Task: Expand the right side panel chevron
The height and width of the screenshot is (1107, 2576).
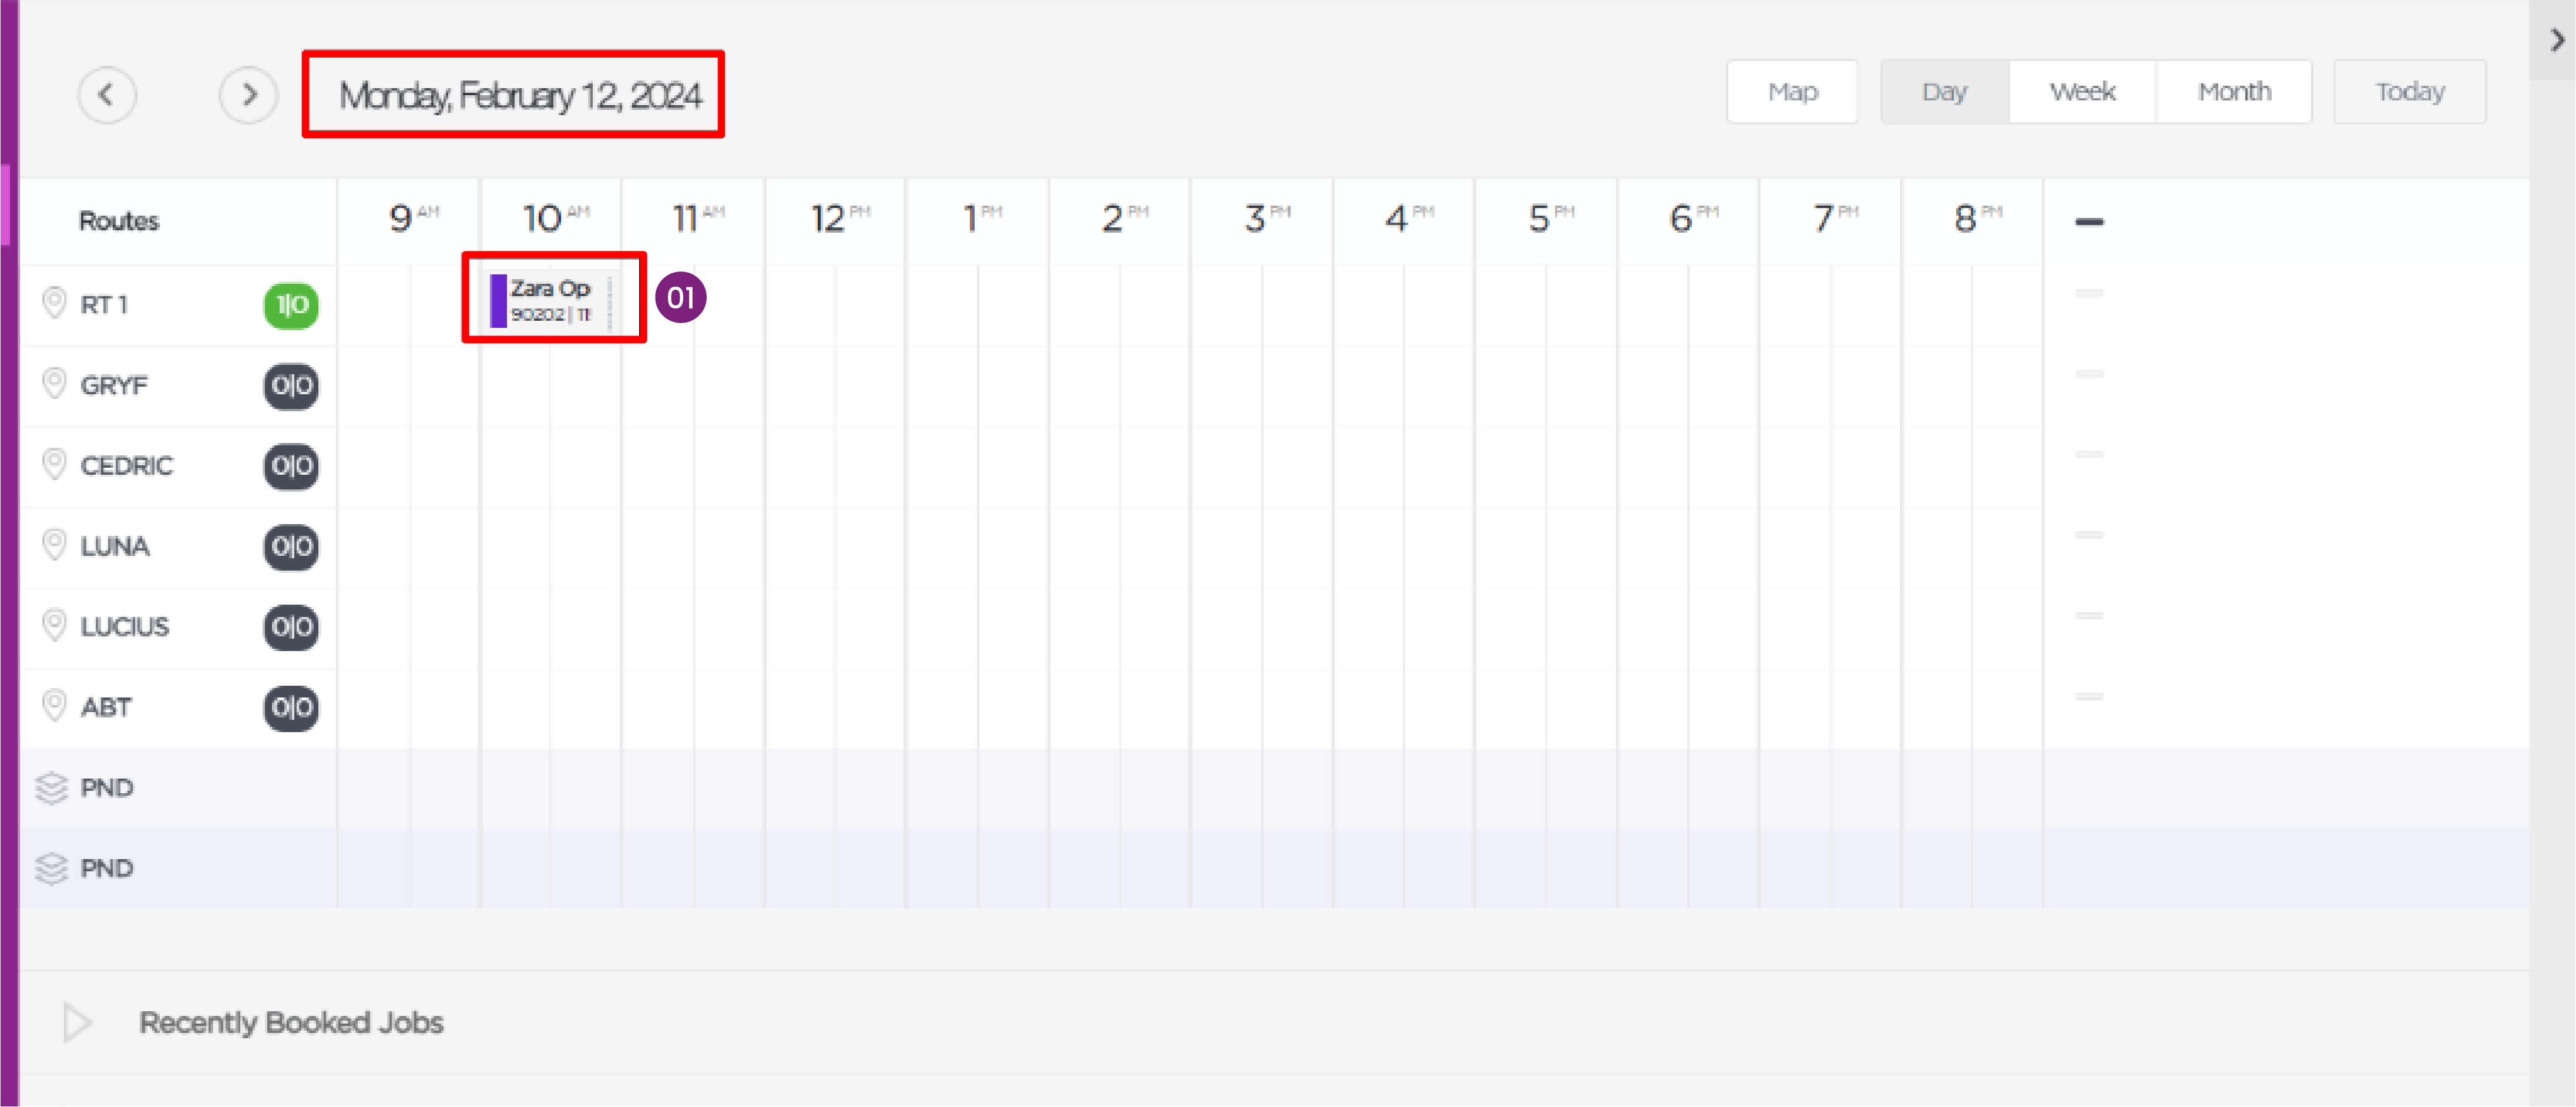Action: click(x=2557, y=40)
